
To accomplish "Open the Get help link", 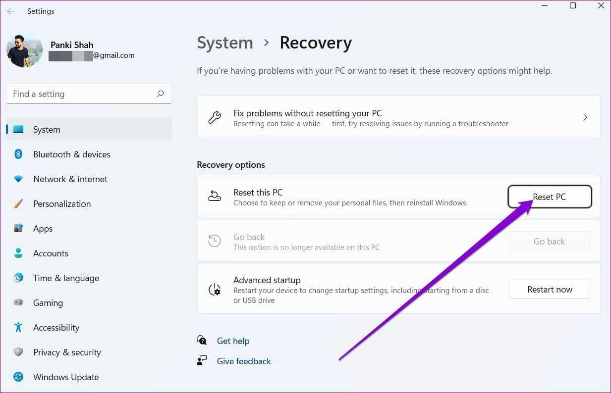I will coord(233,341).
